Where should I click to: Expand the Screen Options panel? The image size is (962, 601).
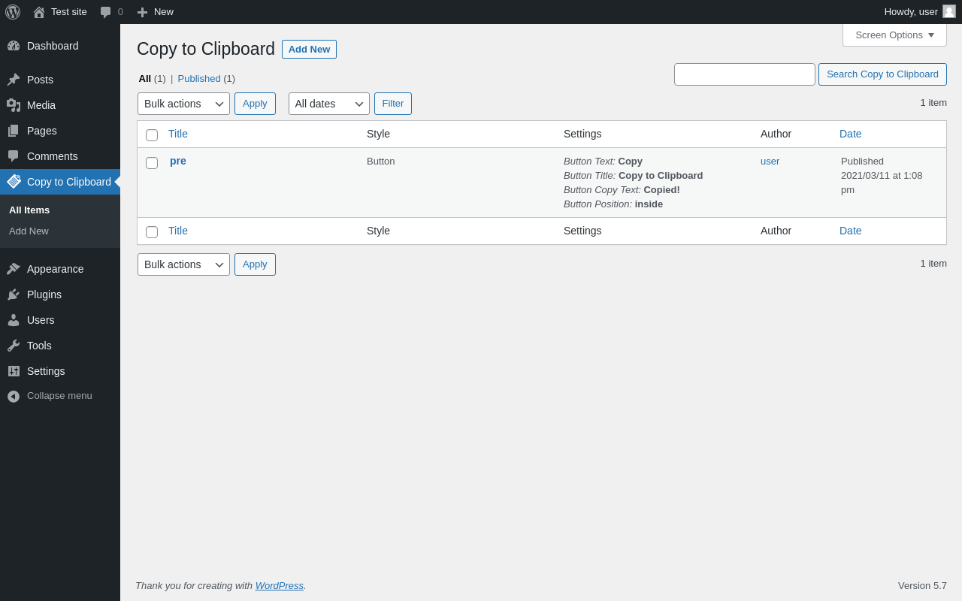click(894, 35)
